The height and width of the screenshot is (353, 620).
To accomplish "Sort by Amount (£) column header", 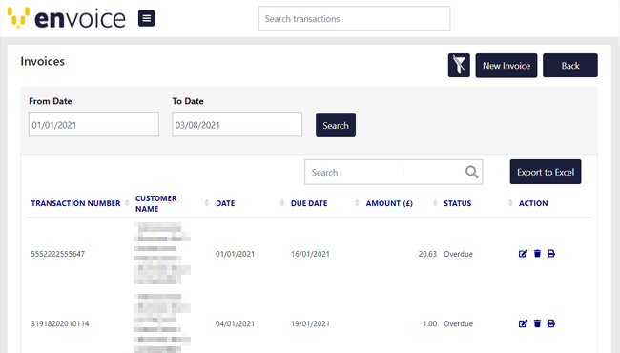I will click(x=389, y=203).
